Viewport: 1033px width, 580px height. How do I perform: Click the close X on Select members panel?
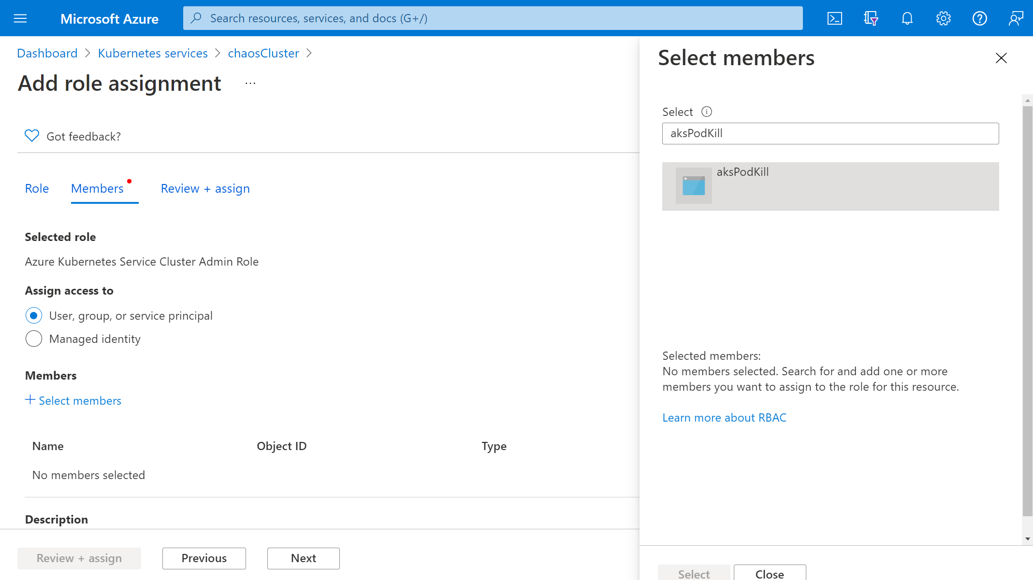point(1000,58)
